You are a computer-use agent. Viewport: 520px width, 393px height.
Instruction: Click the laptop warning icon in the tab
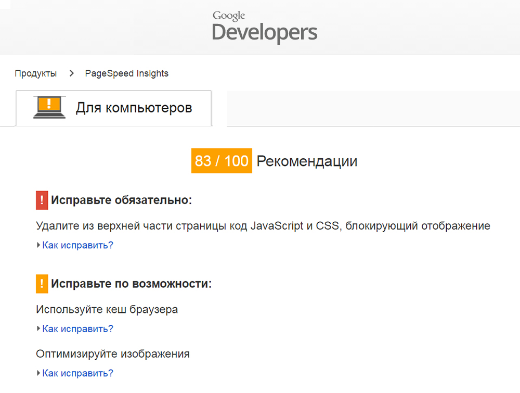(49, 108)
